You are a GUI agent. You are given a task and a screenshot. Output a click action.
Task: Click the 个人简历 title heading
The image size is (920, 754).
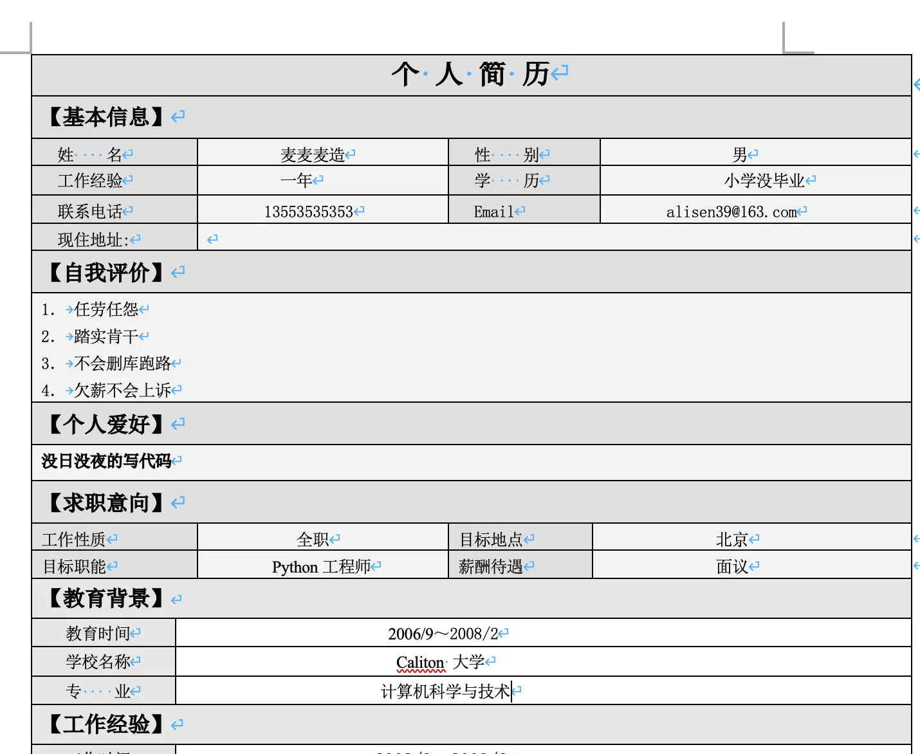pyautogui.click(x=470, y=74)
